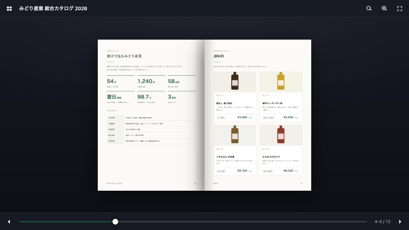Click the 1972年 history row

(x=151, y=118)
